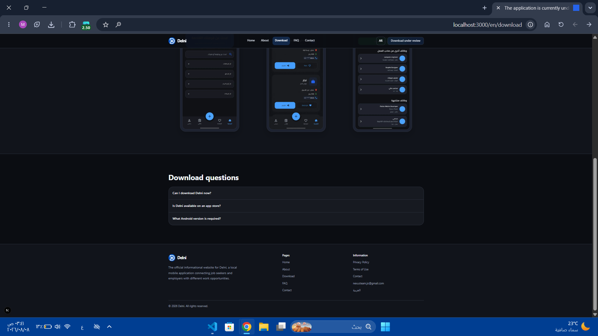598x336 pixels.
Task: Reload the page
Action: pyautogui.click(x=561, y=25)
